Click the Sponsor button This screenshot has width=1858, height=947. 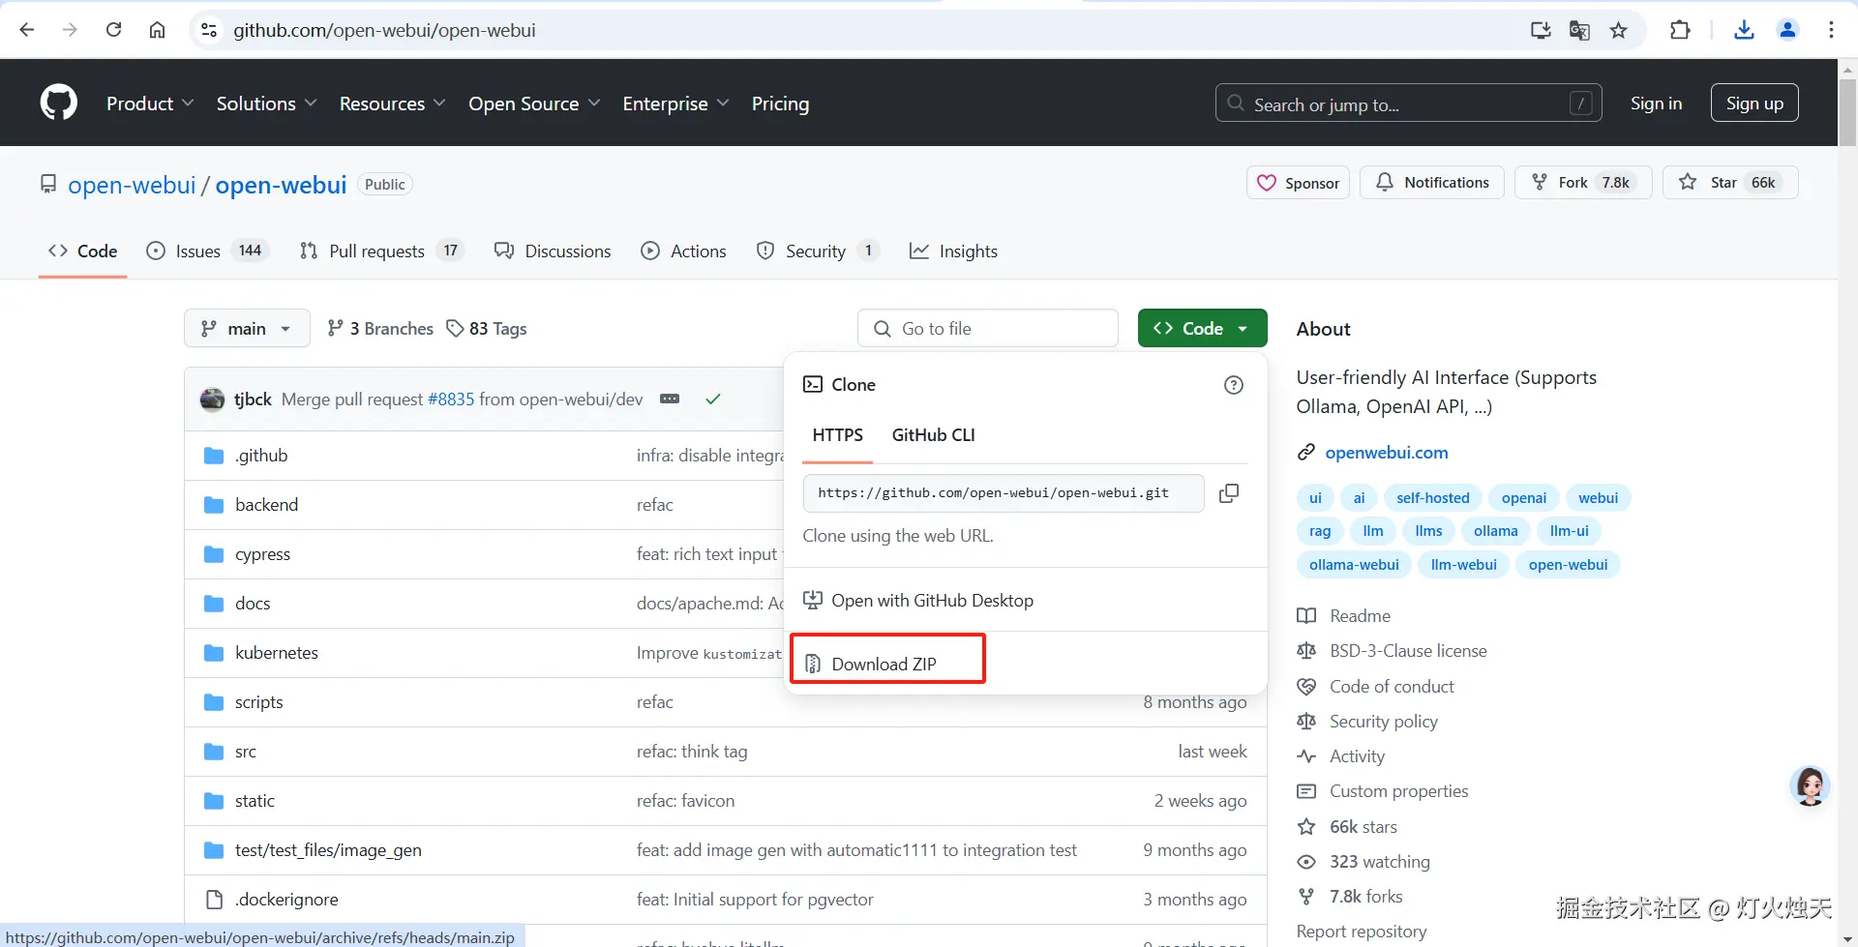1298,183
